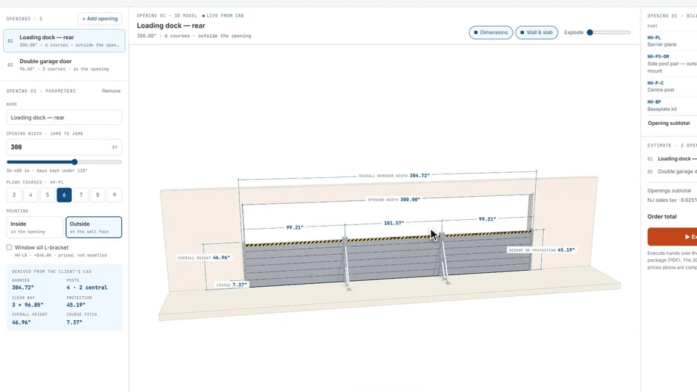Adjust the opening width slider handle

(x=75, y=162)
